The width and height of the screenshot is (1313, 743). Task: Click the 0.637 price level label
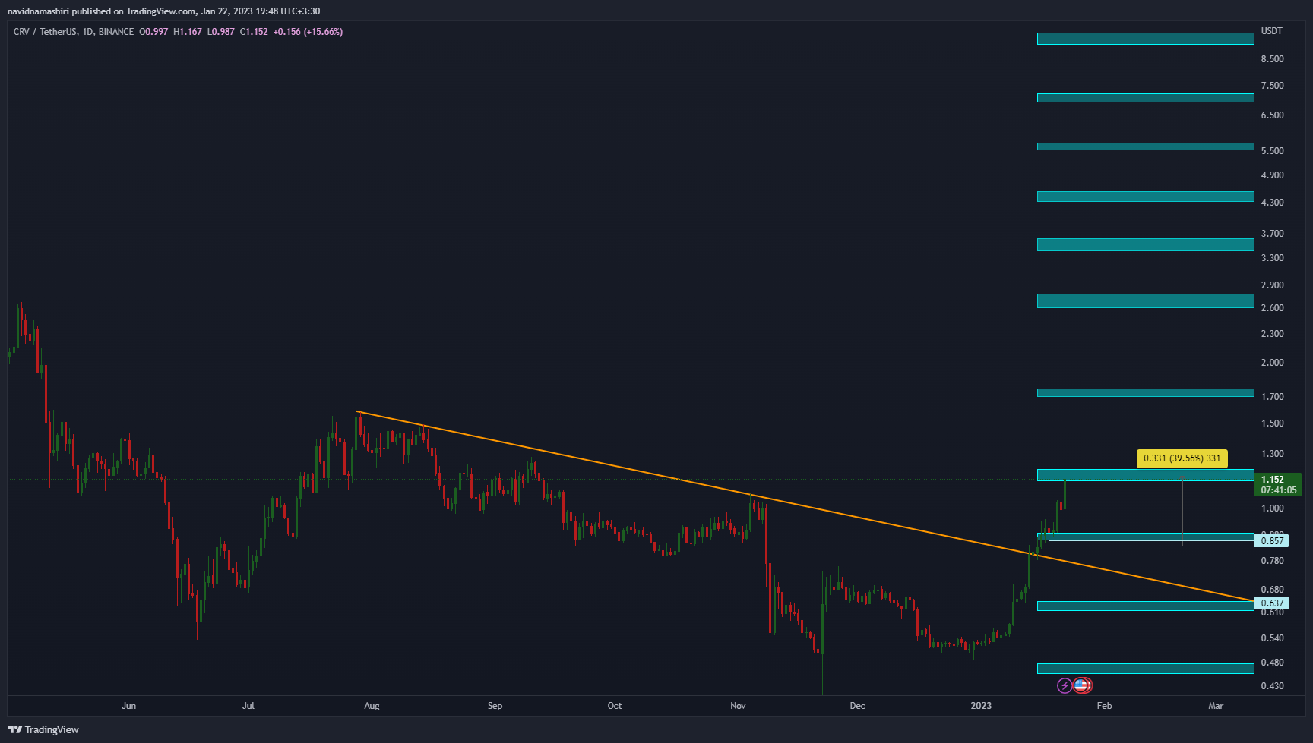(1272, 603)
